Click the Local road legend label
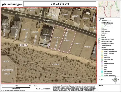Screen dimensions: 121x92 click(103, 35)
